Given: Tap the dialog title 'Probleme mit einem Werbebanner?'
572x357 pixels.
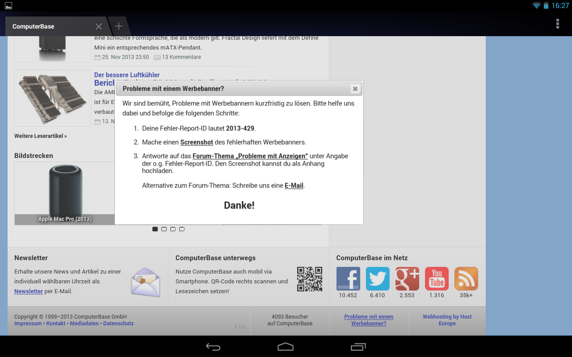Looking at the screenshot, I should coord(173,89).
